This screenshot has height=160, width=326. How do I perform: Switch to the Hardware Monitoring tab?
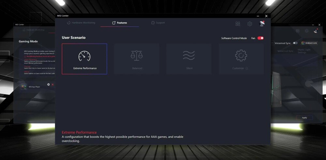[x=81, y=23]
